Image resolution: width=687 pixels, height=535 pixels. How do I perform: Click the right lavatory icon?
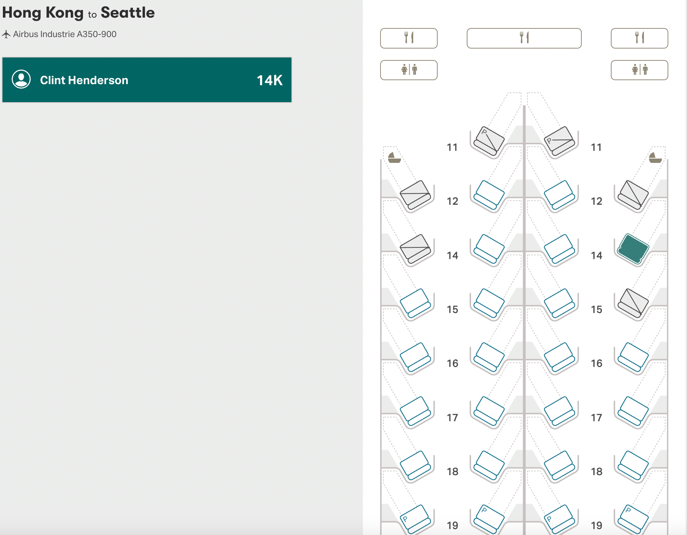point(639,70)
